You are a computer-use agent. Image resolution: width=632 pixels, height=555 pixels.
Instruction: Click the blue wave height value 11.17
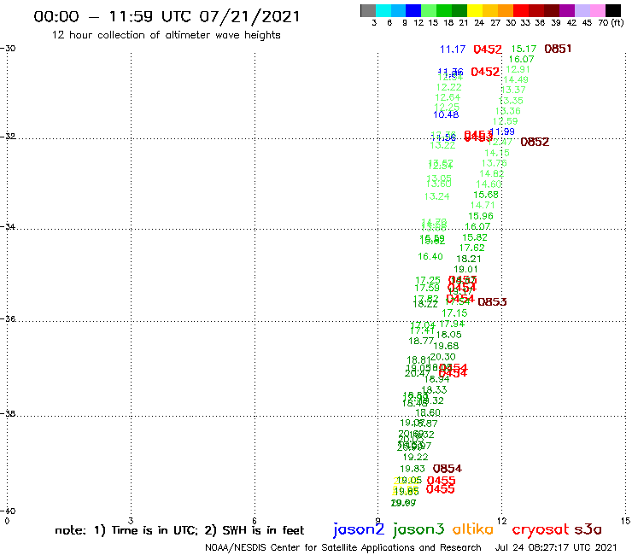[453, 50]
